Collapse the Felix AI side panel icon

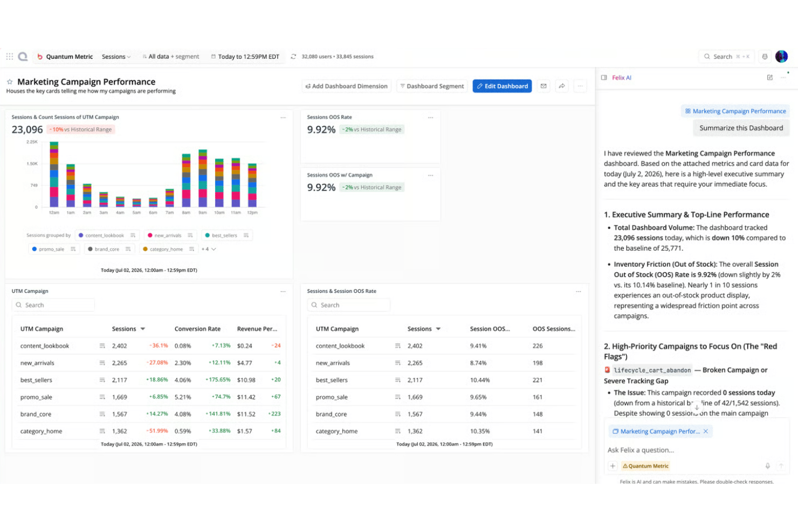604,78
